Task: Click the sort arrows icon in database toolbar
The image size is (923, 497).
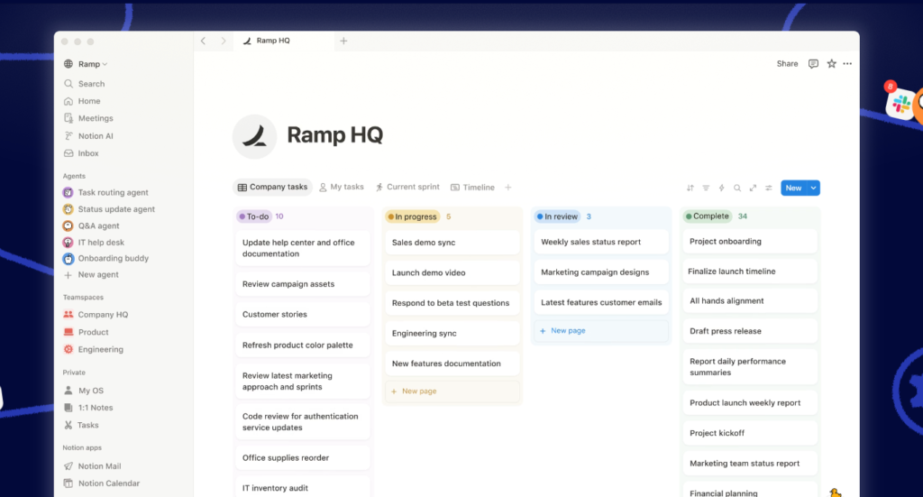Action: pos(690,188)
